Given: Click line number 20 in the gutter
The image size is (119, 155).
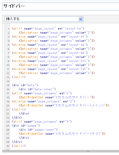Looking at the screenshot, I should coord(8,106).
